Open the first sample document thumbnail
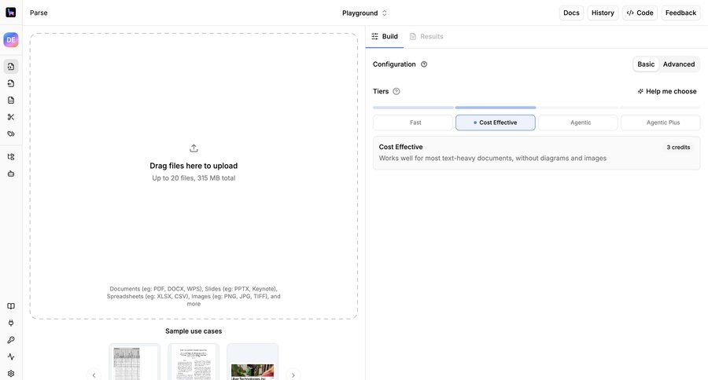 click(134, 363)
